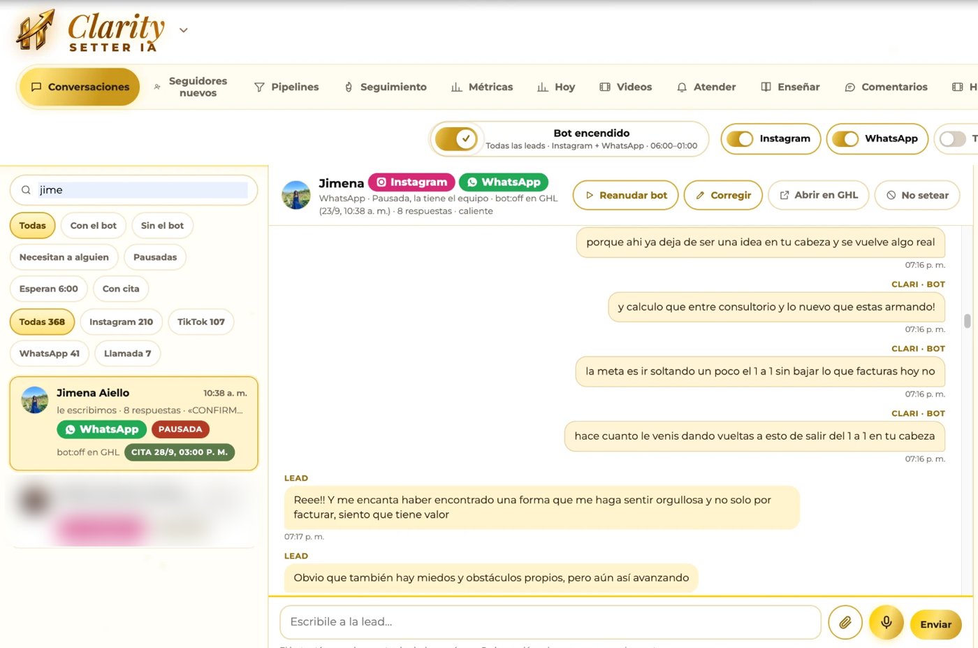Click the WhatsApp badge in chat header

[504, 182]
